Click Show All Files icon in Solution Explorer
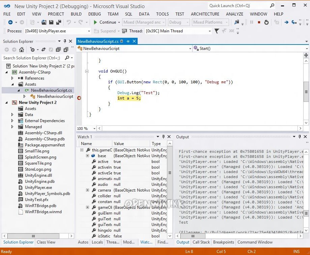The width and height of the screenshot is (310, 255). [x=66, y=50]
